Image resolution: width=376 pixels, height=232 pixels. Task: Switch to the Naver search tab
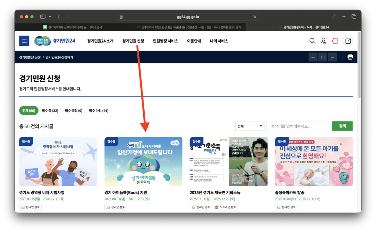pyautogui.click(x=72, y=27)
